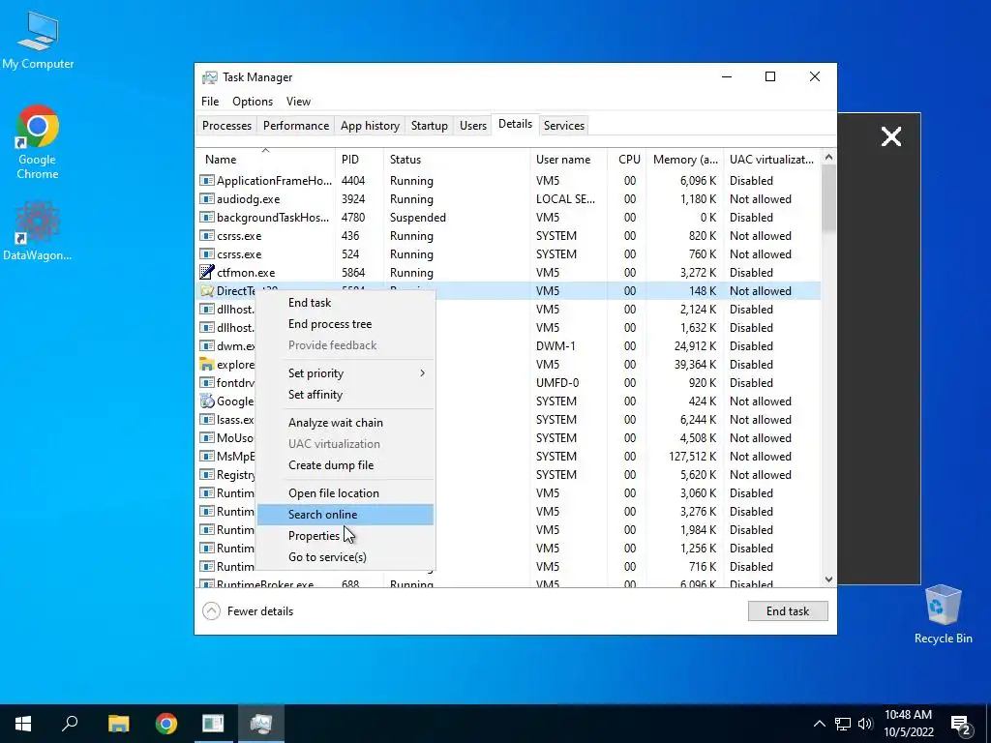Click the network tray icon
991x743 pixels.
843,724
